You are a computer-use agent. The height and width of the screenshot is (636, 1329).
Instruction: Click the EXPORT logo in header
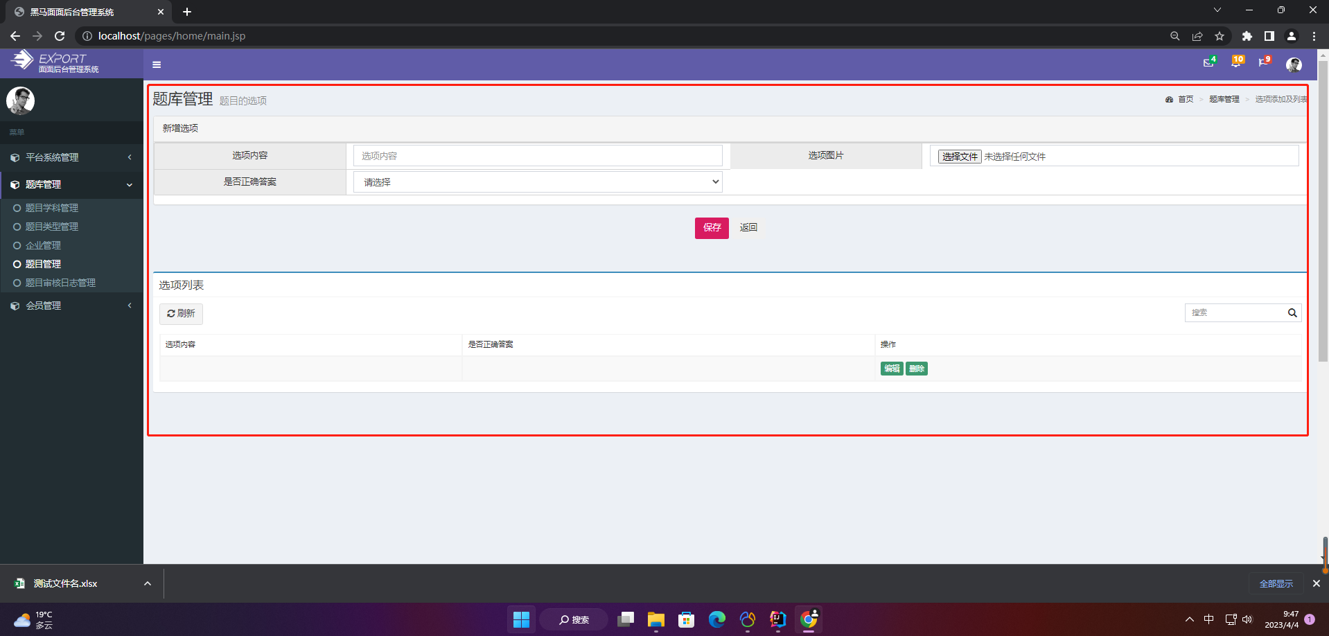pos(55,62)
